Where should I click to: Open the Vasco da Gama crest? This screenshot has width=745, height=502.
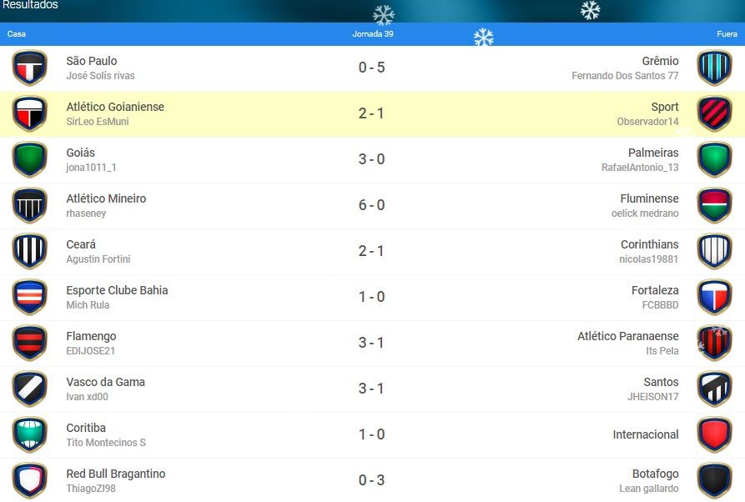pyautogui.click(x=29, y=389)
